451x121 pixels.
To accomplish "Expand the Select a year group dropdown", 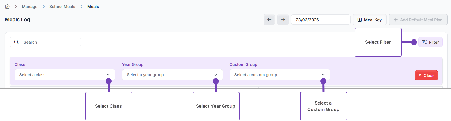I will point(172,75).
